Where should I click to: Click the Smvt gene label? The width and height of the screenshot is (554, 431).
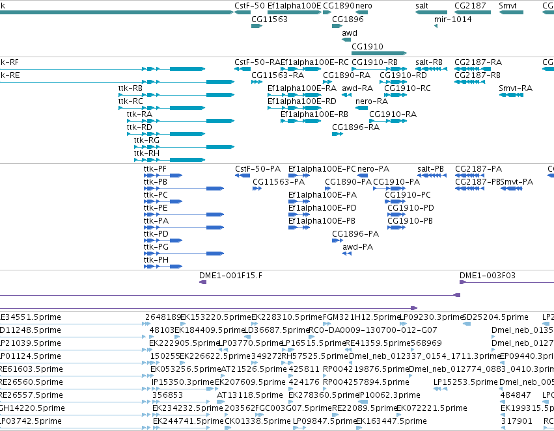507,6
